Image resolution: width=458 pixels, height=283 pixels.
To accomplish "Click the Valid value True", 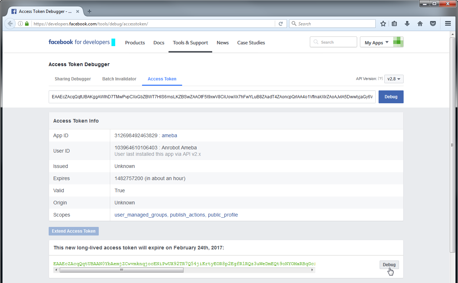I will pyautogui.click(x=120, y=190).
